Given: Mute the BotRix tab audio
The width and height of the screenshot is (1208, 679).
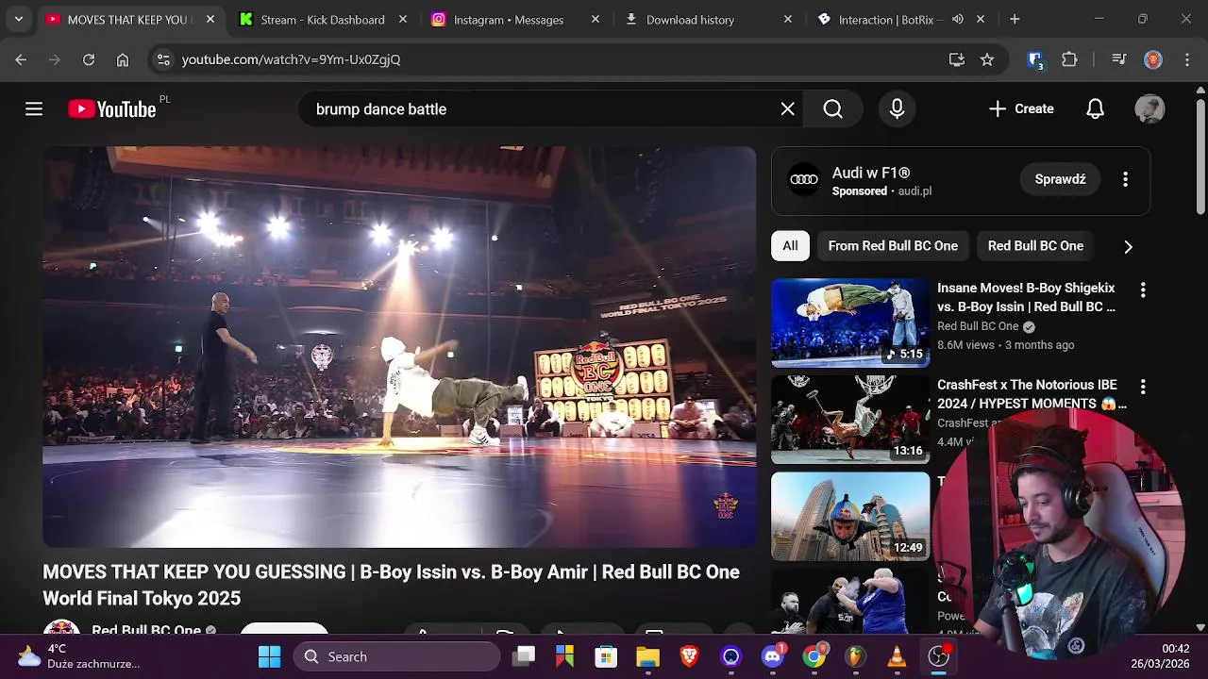Looking at the screenshot, I should point(958,19).
